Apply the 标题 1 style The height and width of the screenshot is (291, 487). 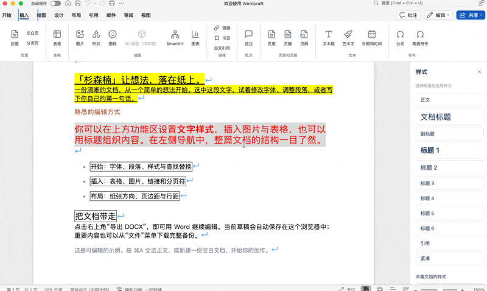pyautogui.click(x=449, y=150)
